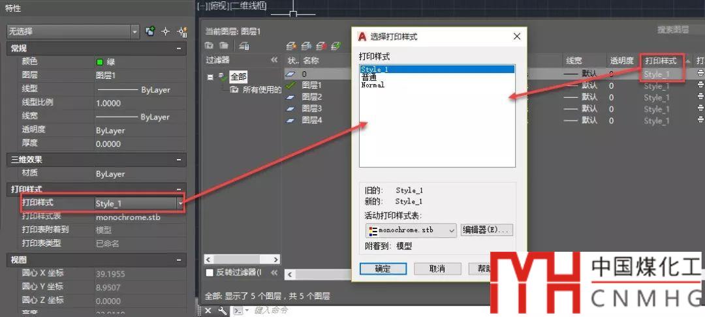Click status icon of layer 0
This screenshot has height=317, width=705.
point(291,73)
